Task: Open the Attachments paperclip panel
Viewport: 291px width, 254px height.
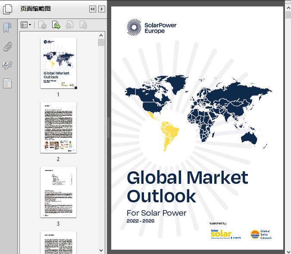Action: point(8,46)
